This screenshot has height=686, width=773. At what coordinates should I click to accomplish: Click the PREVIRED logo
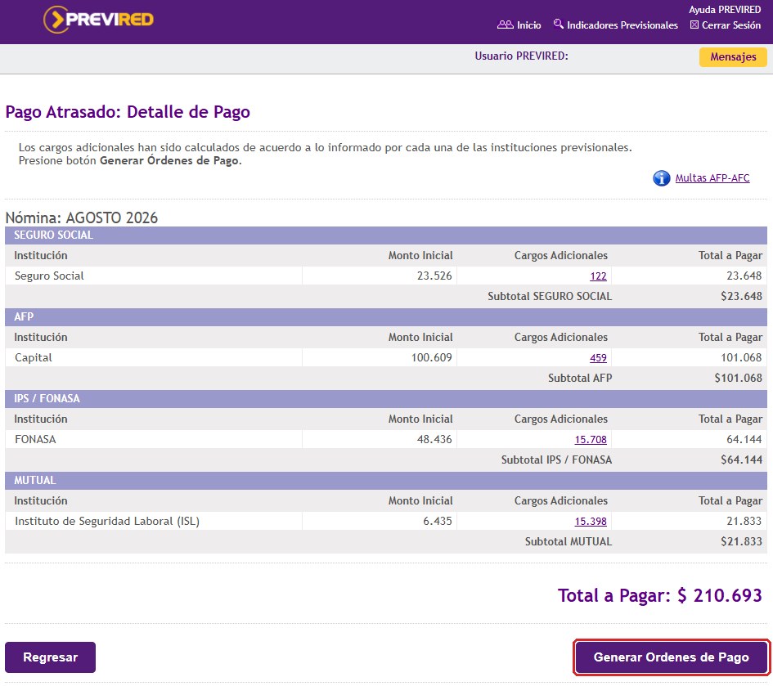click(99, 20)
